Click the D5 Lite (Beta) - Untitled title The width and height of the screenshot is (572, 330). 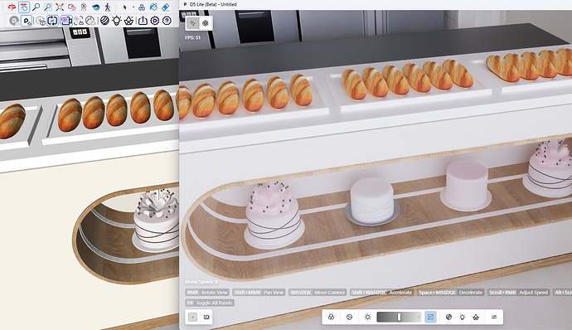pos(213,4)
